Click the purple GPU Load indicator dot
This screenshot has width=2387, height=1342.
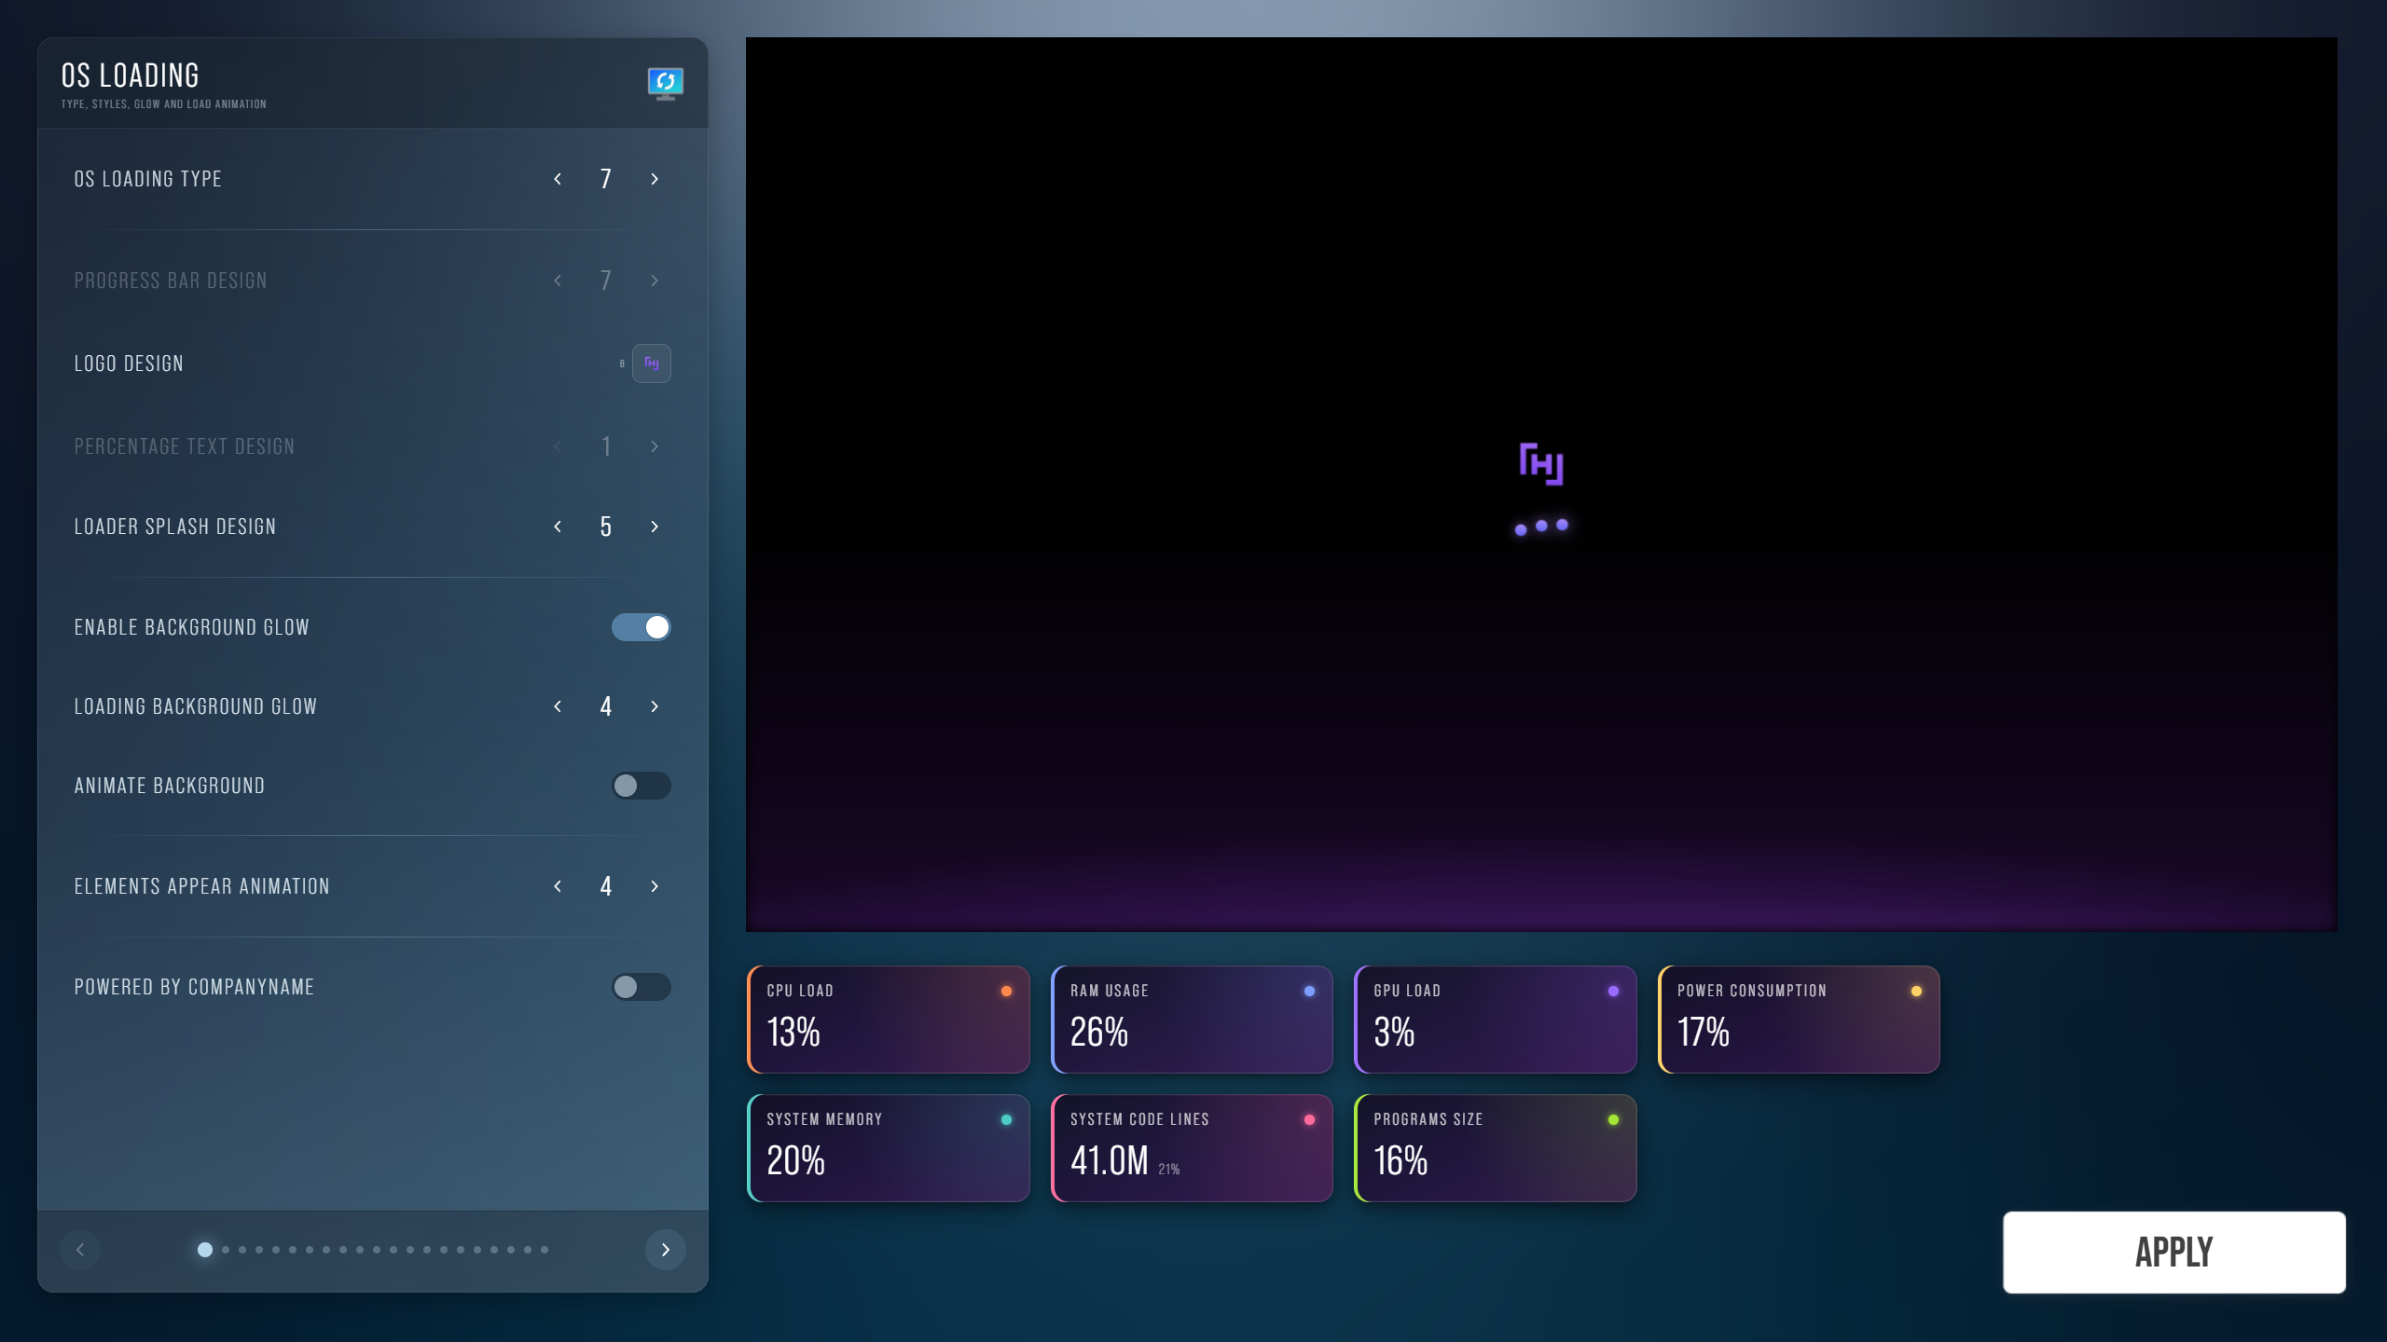1613,991
